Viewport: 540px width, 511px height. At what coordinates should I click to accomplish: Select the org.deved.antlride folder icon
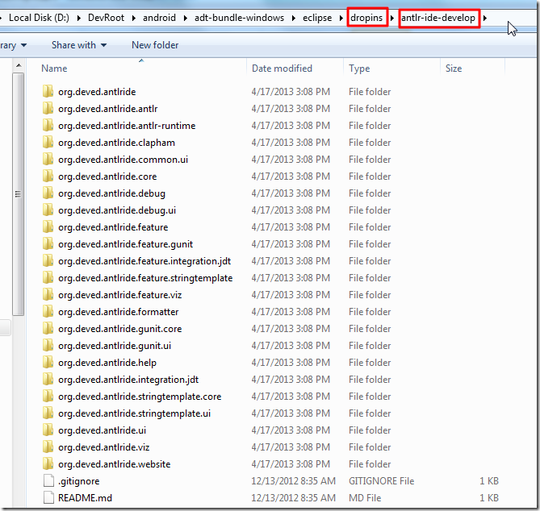pyautogui.click(x=48, y=91)
